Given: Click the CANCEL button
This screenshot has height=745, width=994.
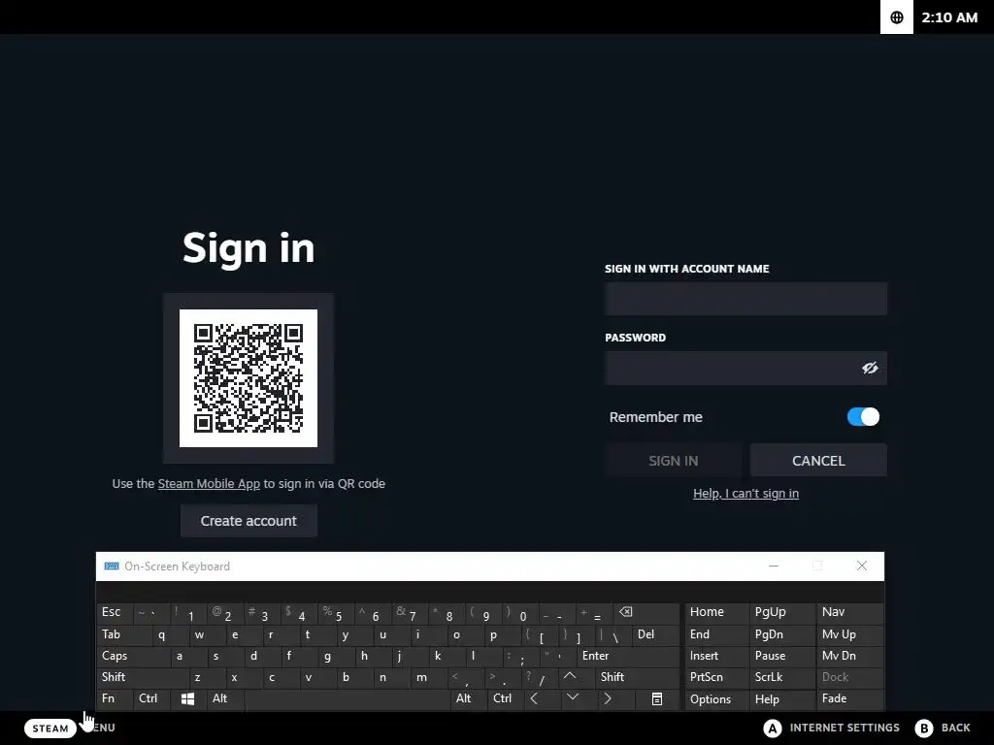Looking at the screenshot, I should click(x=818, y=461).
